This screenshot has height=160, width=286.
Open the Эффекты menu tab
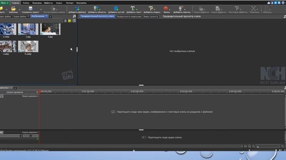tap(48, 3)
